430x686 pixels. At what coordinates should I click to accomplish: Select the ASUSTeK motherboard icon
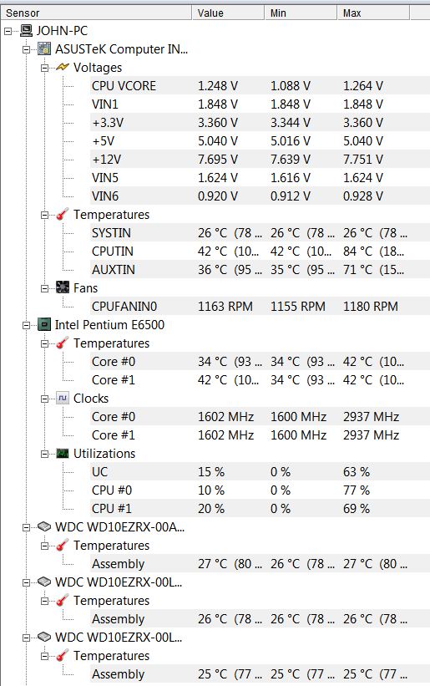point(44,49)
